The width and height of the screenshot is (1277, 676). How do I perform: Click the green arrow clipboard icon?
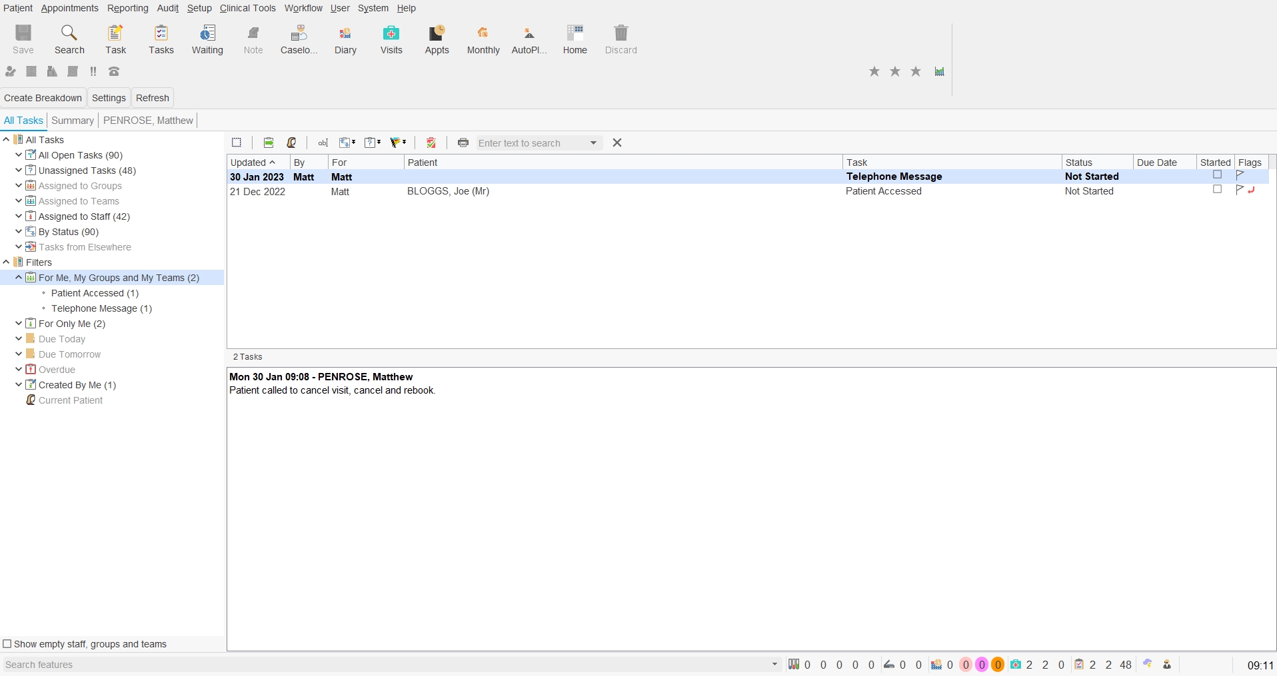click(x=269, y=143)
